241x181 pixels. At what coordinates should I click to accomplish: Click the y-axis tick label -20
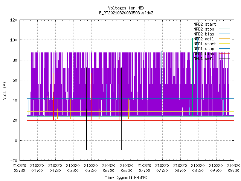coord(14,161)
